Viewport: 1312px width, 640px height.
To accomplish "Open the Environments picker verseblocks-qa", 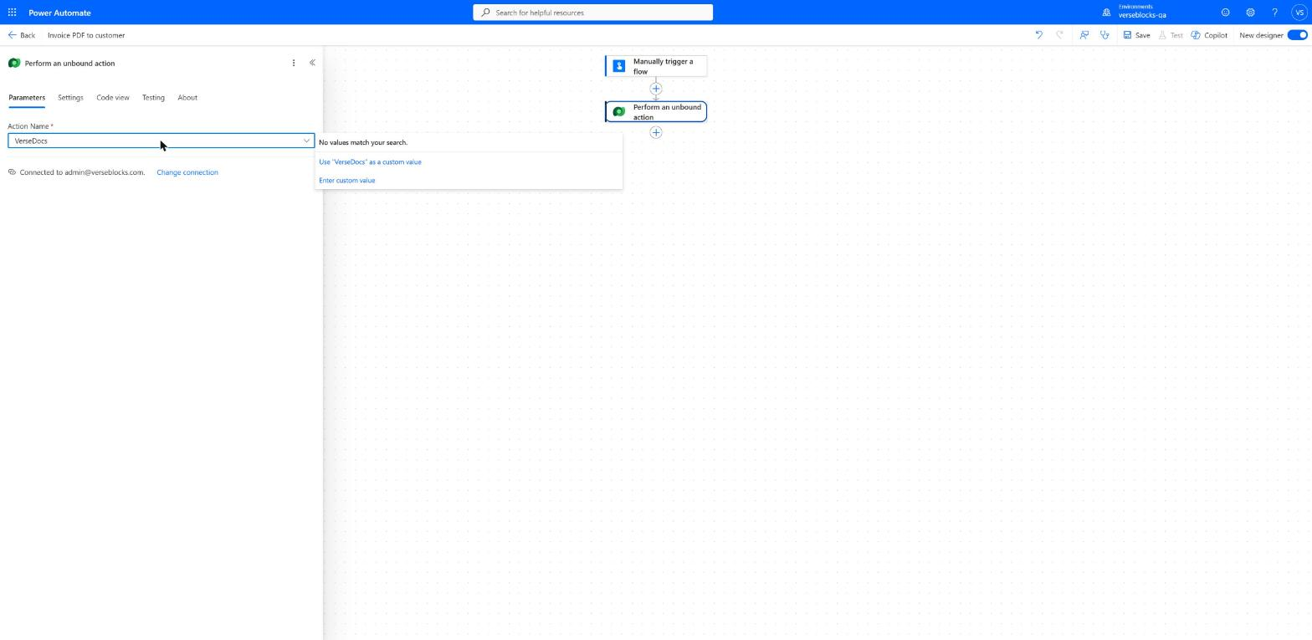I will [1135, 12].
